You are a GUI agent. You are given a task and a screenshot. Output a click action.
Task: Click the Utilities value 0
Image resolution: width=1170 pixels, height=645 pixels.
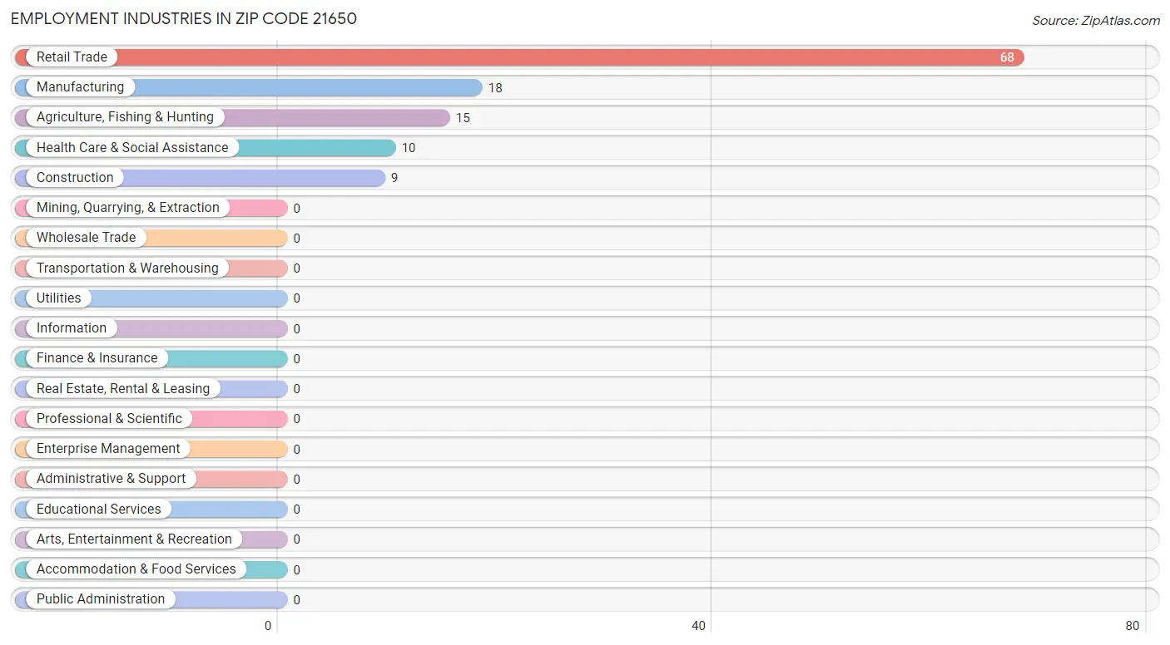point(297,298)
